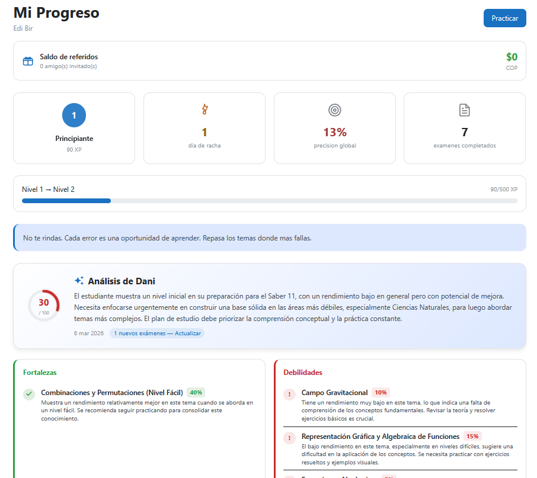
Task: Click the $0 COP referral balance
Action: coord(511,57)
